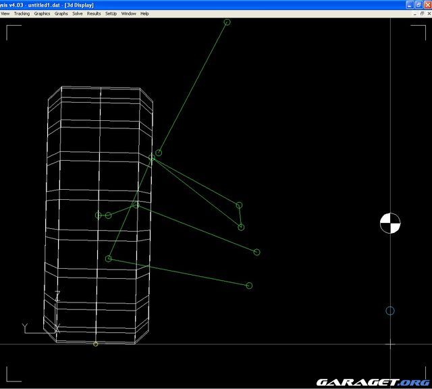The height and width of the screenshot is (389, 432).
Task: Select the blue circle roll center marker
Action: point(389,311)
